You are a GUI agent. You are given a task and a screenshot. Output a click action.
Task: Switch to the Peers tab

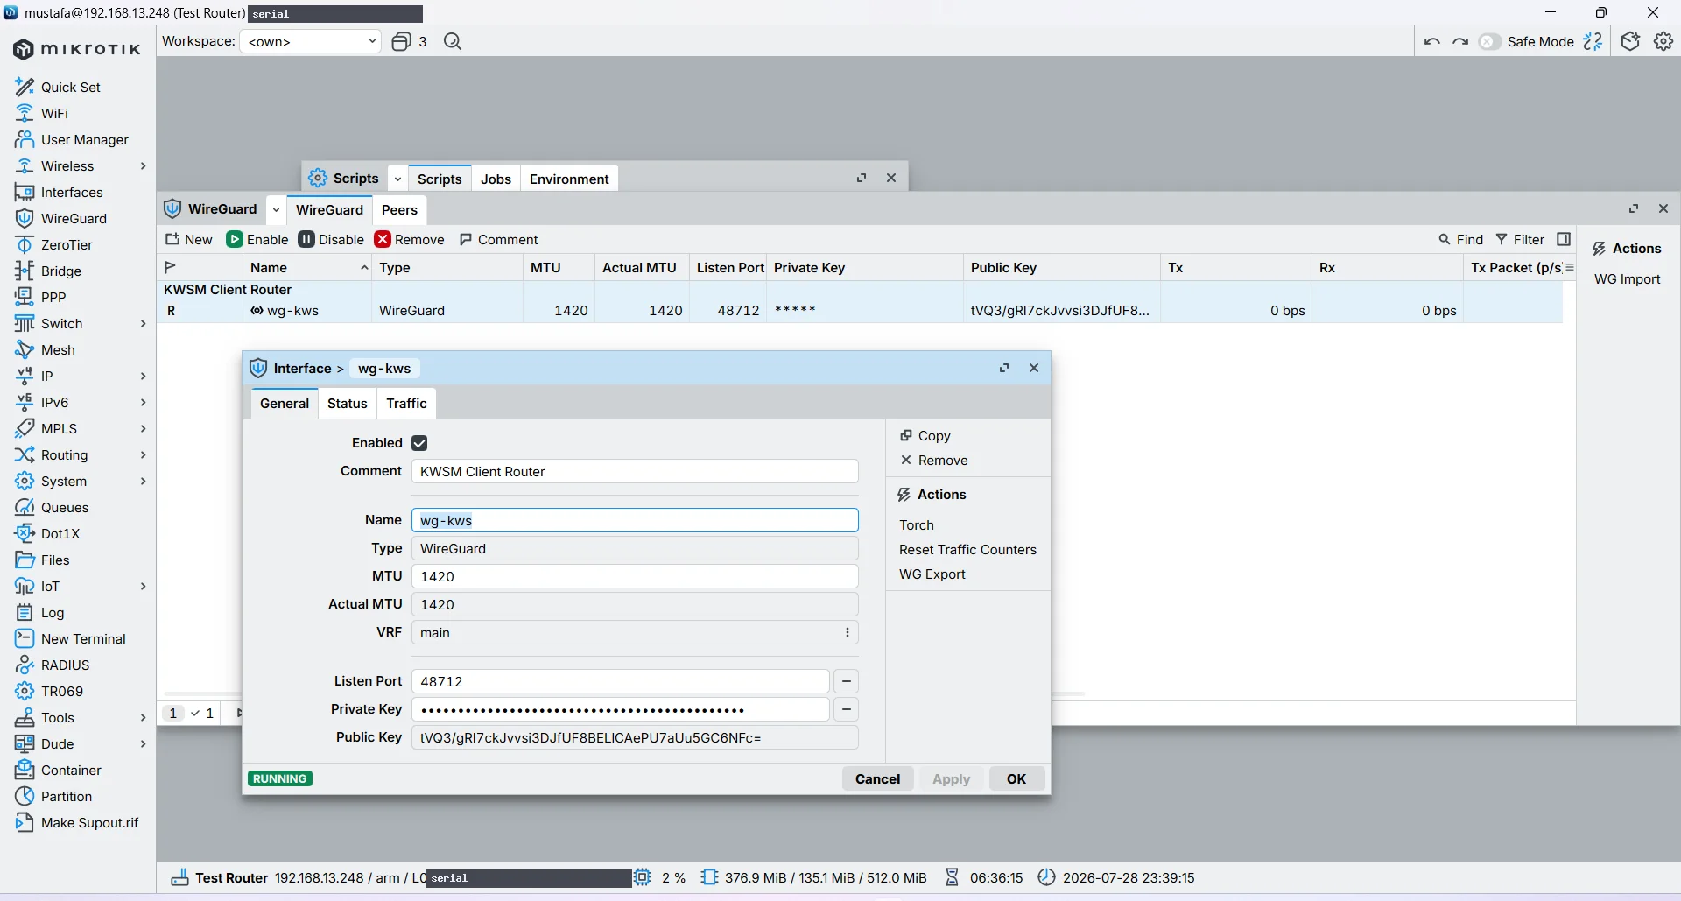399,209
